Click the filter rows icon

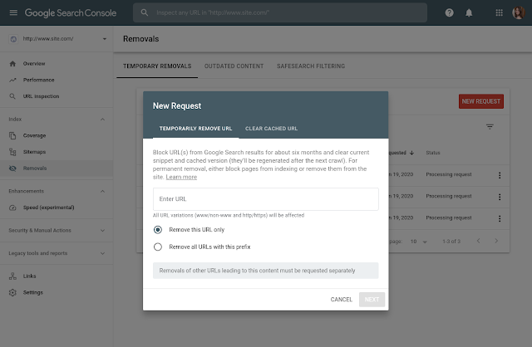pyautogui.click(x=490, y=127)
